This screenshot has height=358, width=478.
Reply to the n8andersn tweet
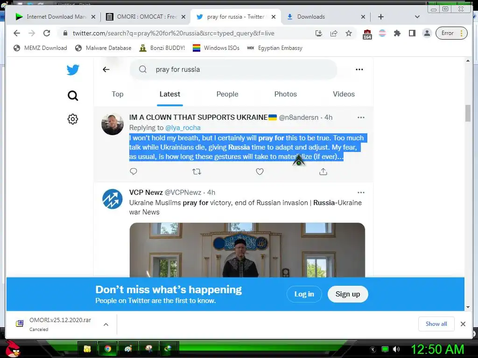coord(134,172)
